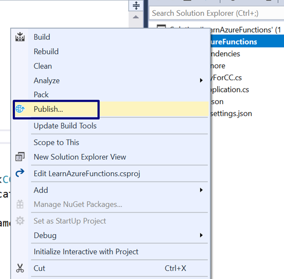Screen dimensions: 284x279
Task: Expand the Analyze submenu arrow
Action: (201, 80)
